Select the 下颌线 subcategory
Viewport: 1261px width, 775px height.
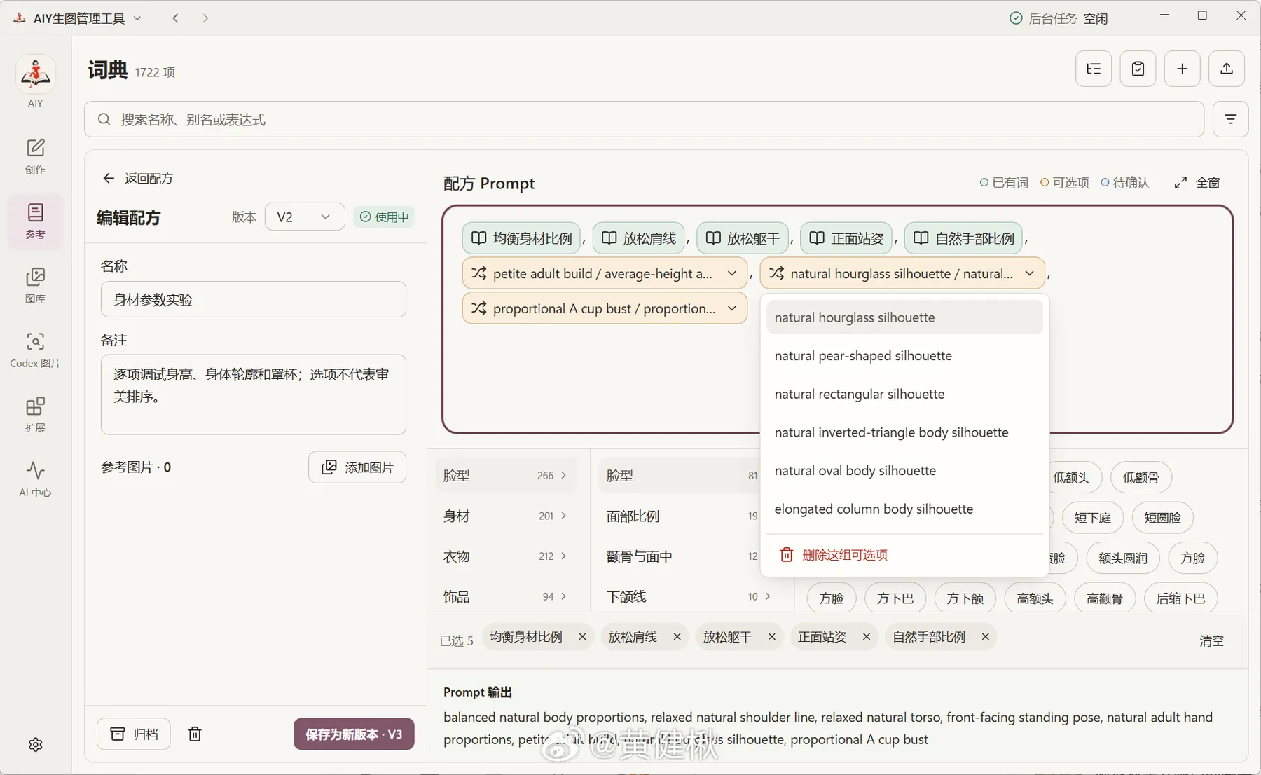coord(689,596)
